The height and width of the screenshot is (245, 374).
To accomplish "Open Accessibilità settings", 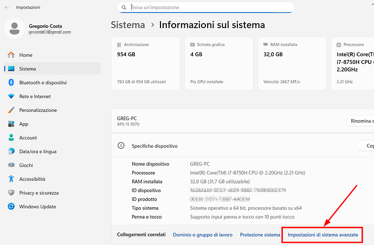I will coord(52,179).
